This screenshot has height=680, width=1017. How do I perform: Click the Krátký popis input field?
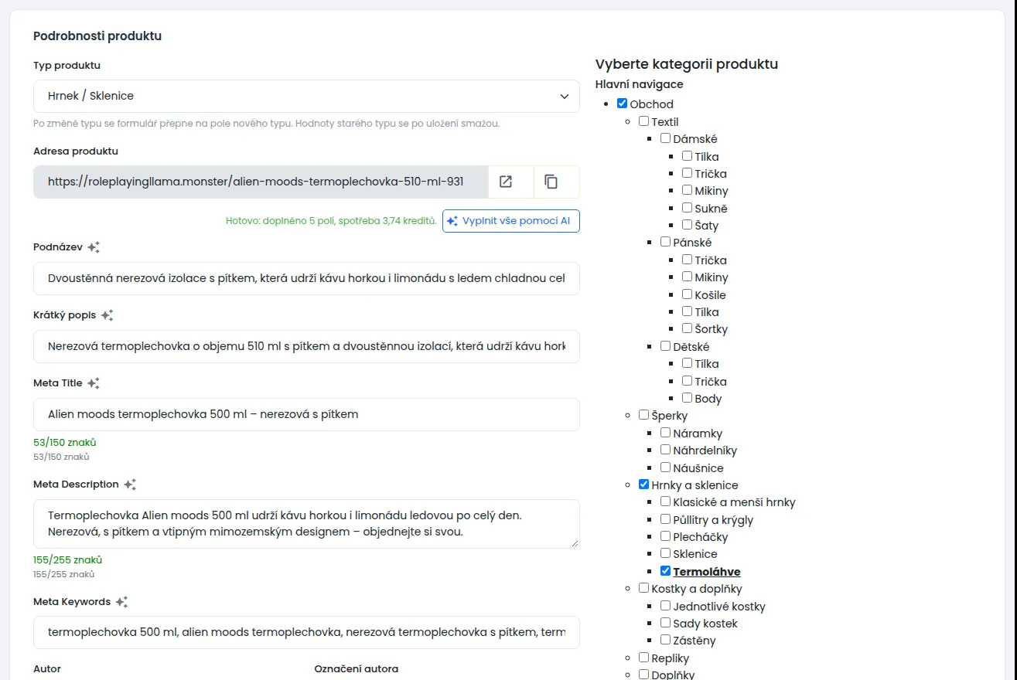306,346
